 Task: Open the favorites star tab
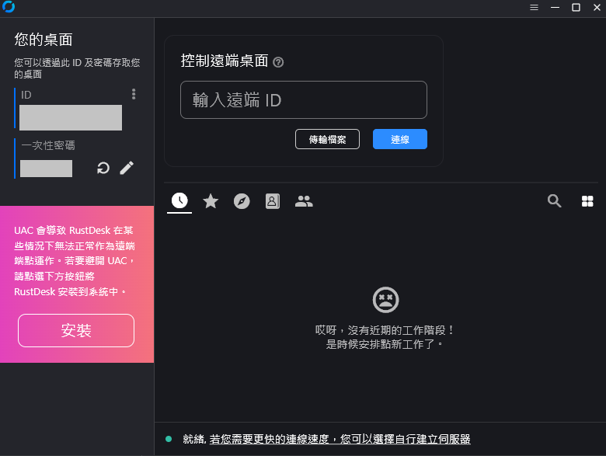pyautogui.click(x=211, y=201)
